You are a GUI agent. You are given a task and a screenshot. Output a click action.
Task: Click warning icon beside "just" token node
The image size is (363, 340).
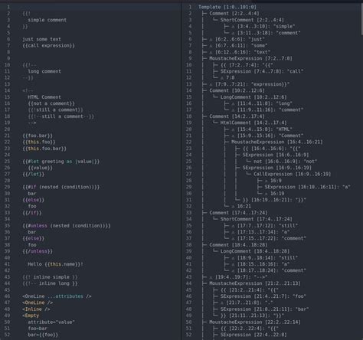pos(211,39)
